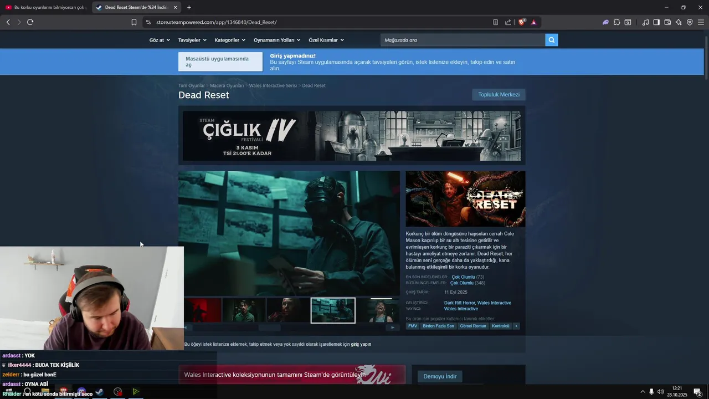Select the FMV tag
Image resolution: width=709 pixels, height=399 pixels.
[413, 326]
